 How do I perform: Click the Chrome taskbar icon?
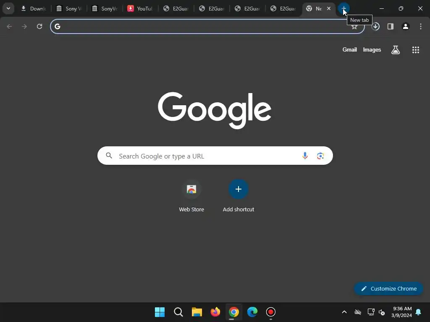click(234, 312)
